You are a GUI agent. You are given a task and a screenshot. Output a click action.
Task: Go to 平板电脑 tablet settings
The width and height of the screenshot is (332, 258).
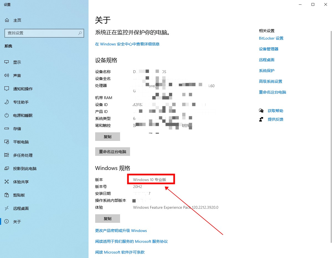coord(21,142)
